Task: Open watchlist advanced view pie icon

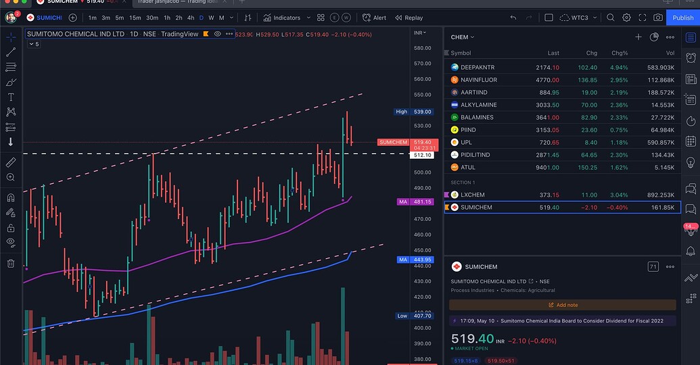Action: (654, 37)
